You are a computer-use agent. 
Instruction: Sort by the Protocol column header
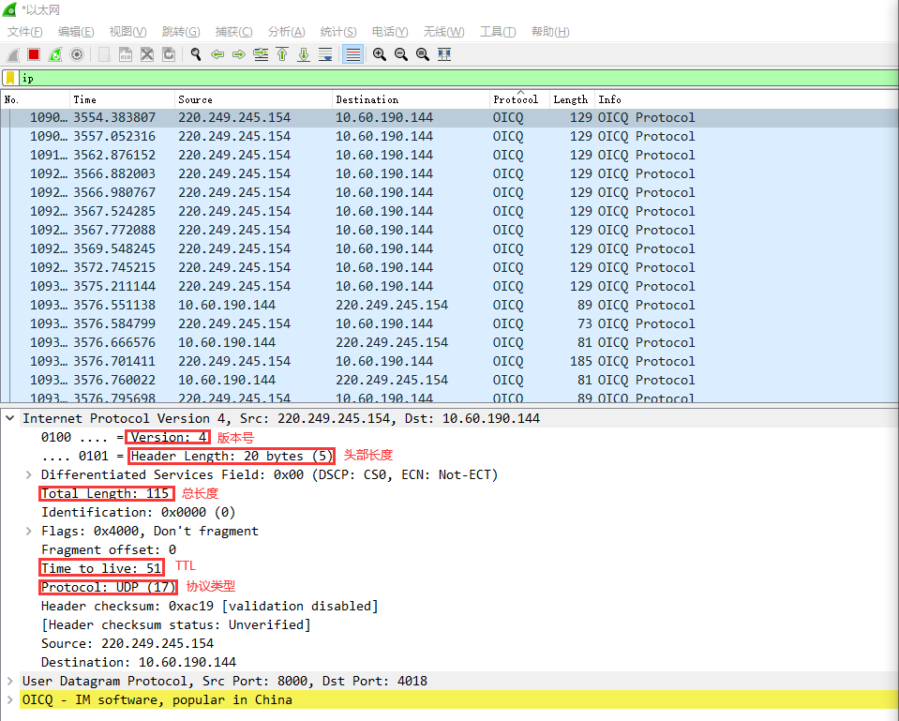519,99
